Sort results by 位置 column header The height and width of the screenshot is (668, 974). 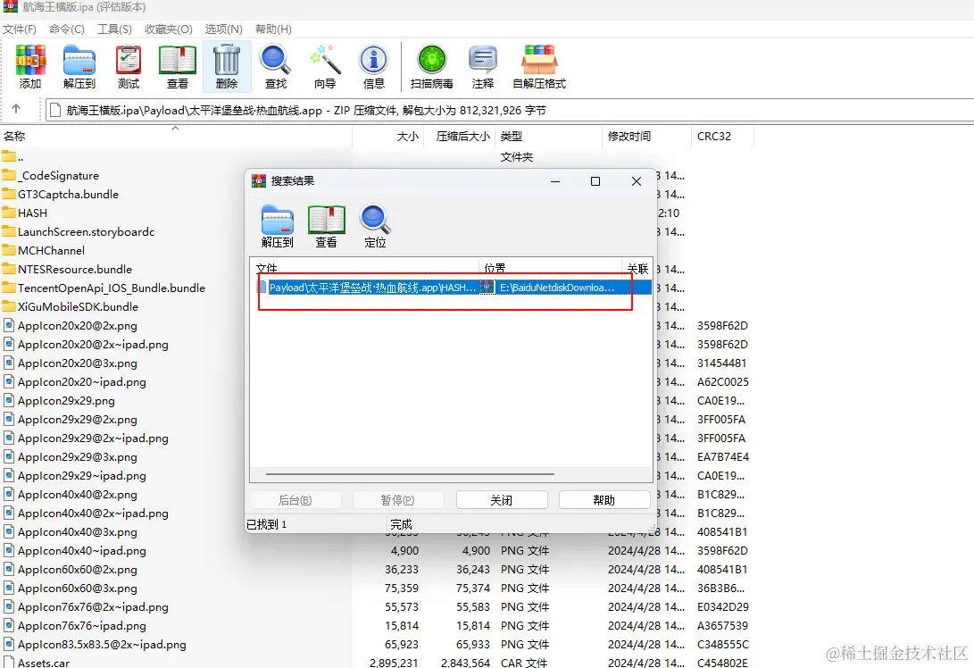550,268
